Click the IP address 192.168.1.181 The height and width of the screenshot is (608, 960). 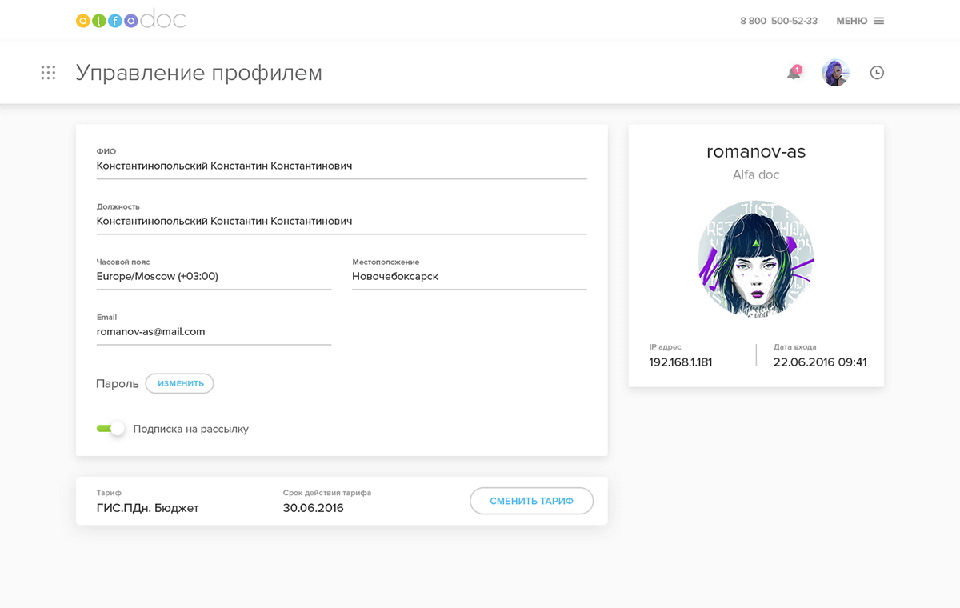tap(681, 362)
